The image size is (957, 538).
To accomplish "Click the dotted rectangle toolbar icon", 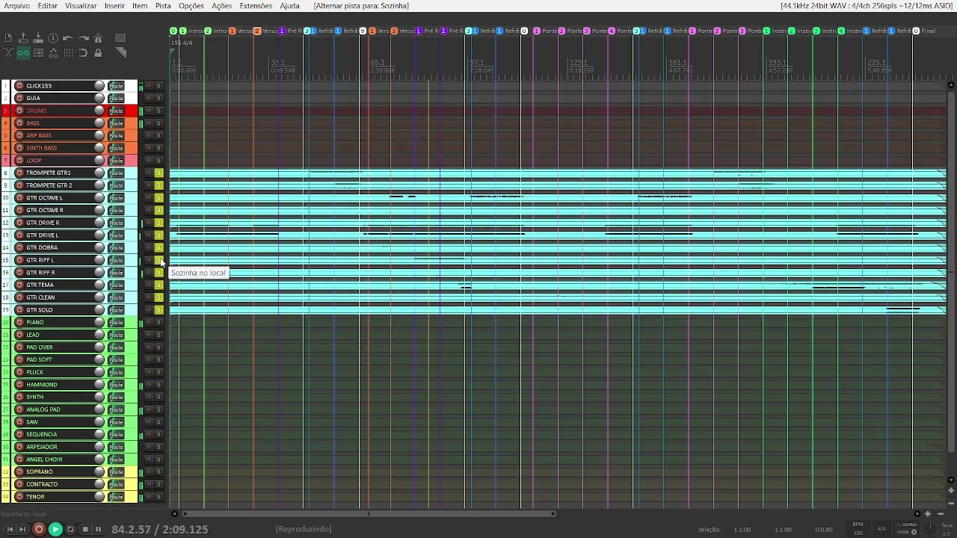I will pyautogui.click(x=120, y=38).
